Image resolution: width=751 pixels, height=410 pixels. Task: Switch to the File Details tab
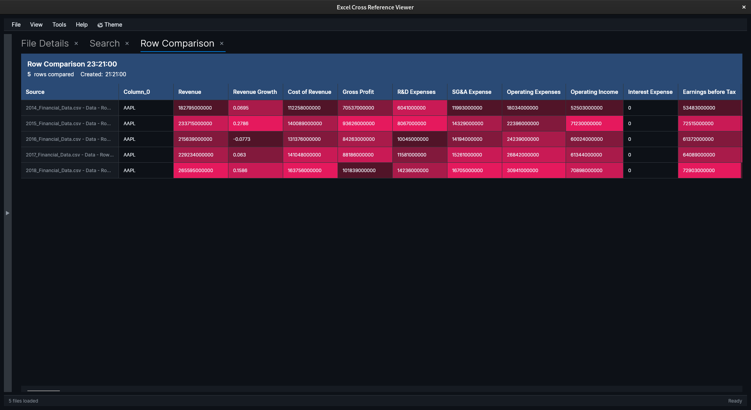tap(45, 43)
